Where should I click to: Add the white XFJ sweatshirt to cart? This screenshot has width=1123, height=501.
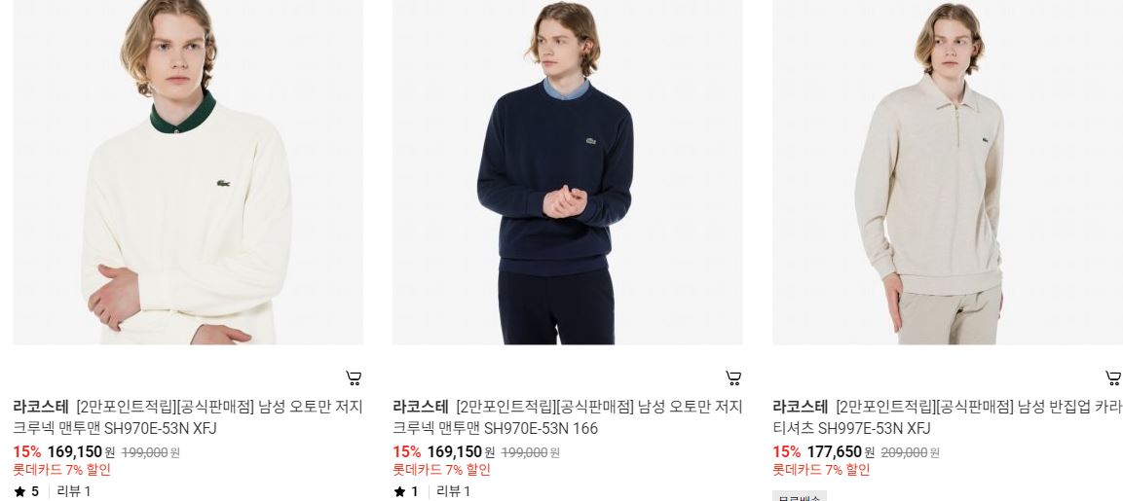click(x=354, y=377)
